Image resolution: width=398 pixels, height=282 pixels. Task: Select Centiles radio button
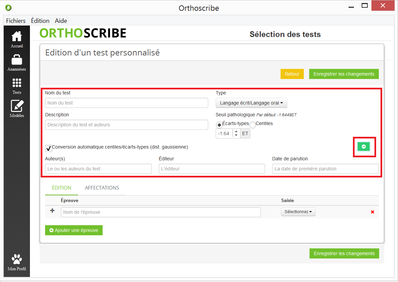(x=253, y=125)
